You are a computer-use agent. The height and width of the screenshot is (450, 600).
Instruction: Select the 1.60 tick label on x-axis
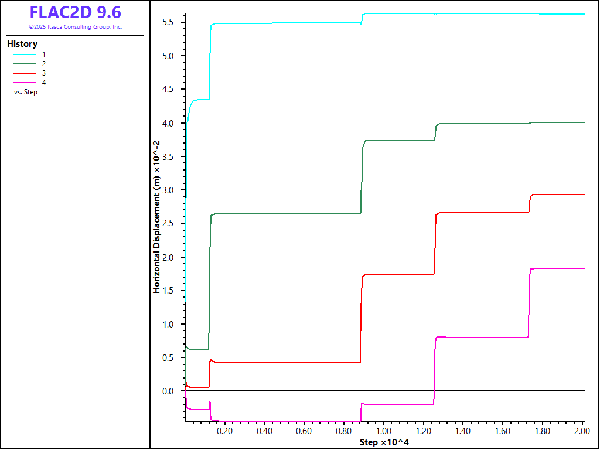tap(503, 431)
